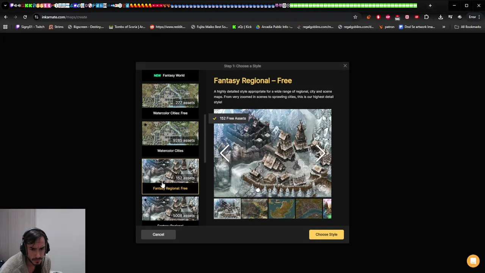Open the xQc | Kick bookmark
This screenshot has height=273, width=485.
pyautogui.click(x=242, y=27)
